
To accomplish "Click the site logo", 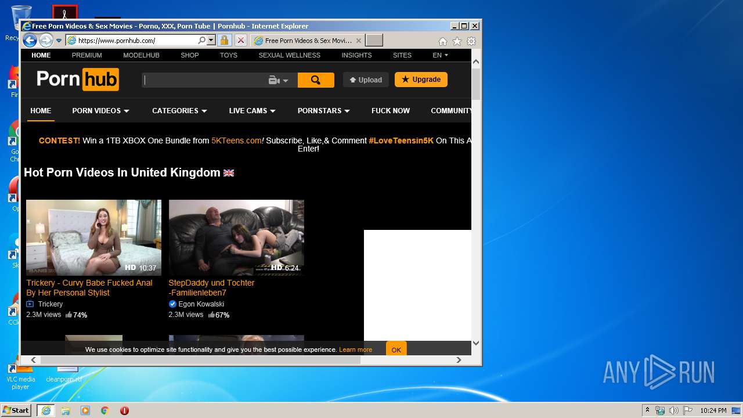I will coord(78,80).
